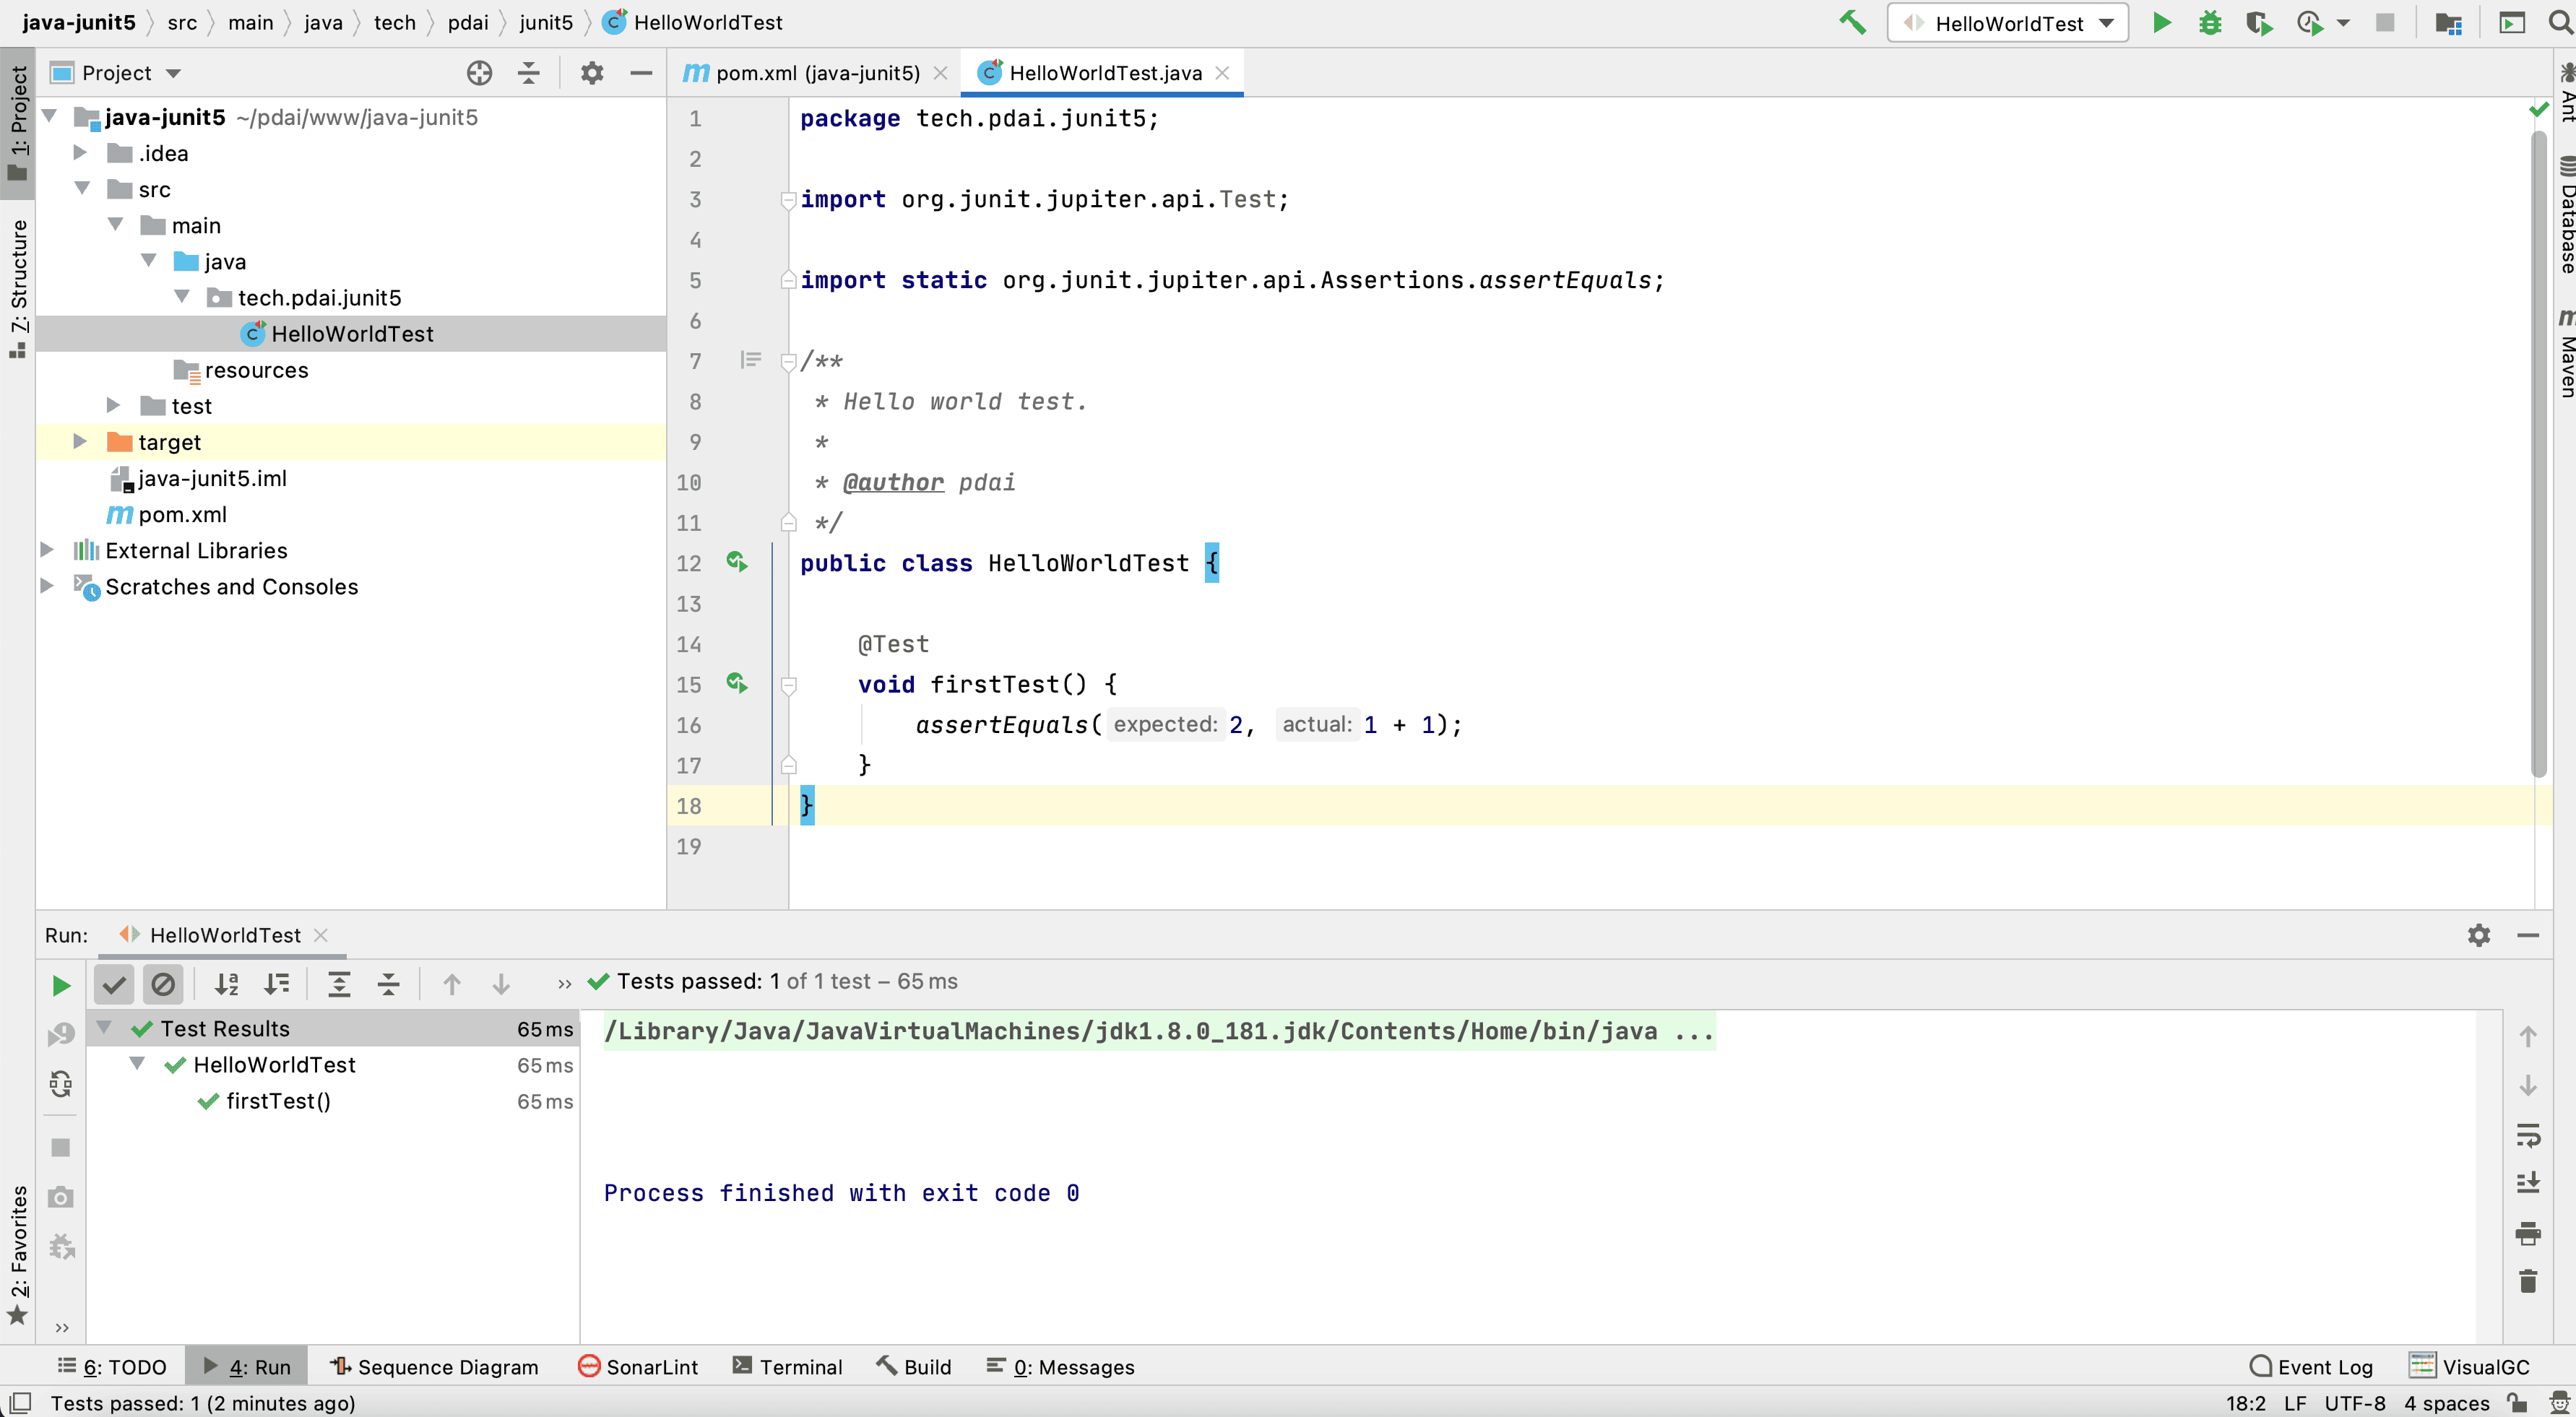The image size is (2576, 1417).
Task: Expand External Libraries node
Action: [x=47, y=550]
